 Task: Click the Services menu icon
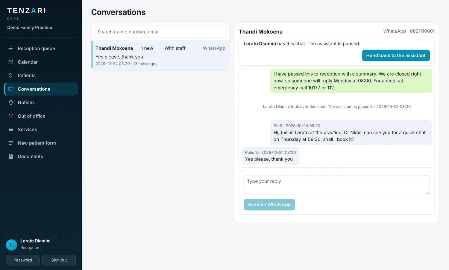[11, 129]
